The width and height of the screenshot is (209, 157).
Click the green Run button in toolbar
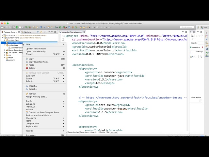click(60, 27)
